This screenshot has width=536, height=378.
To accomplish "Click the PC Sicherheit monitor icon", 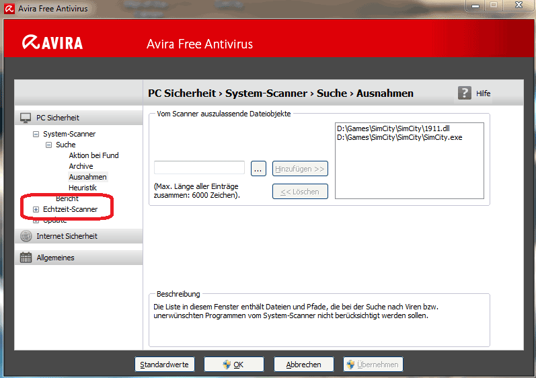I will coord(26,118).
